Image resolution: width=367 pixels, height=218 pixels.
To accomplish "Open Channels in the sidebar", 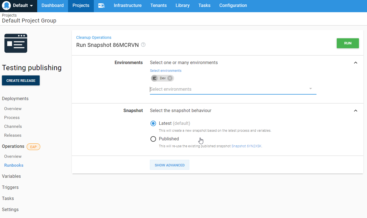I will click(13, 126).
